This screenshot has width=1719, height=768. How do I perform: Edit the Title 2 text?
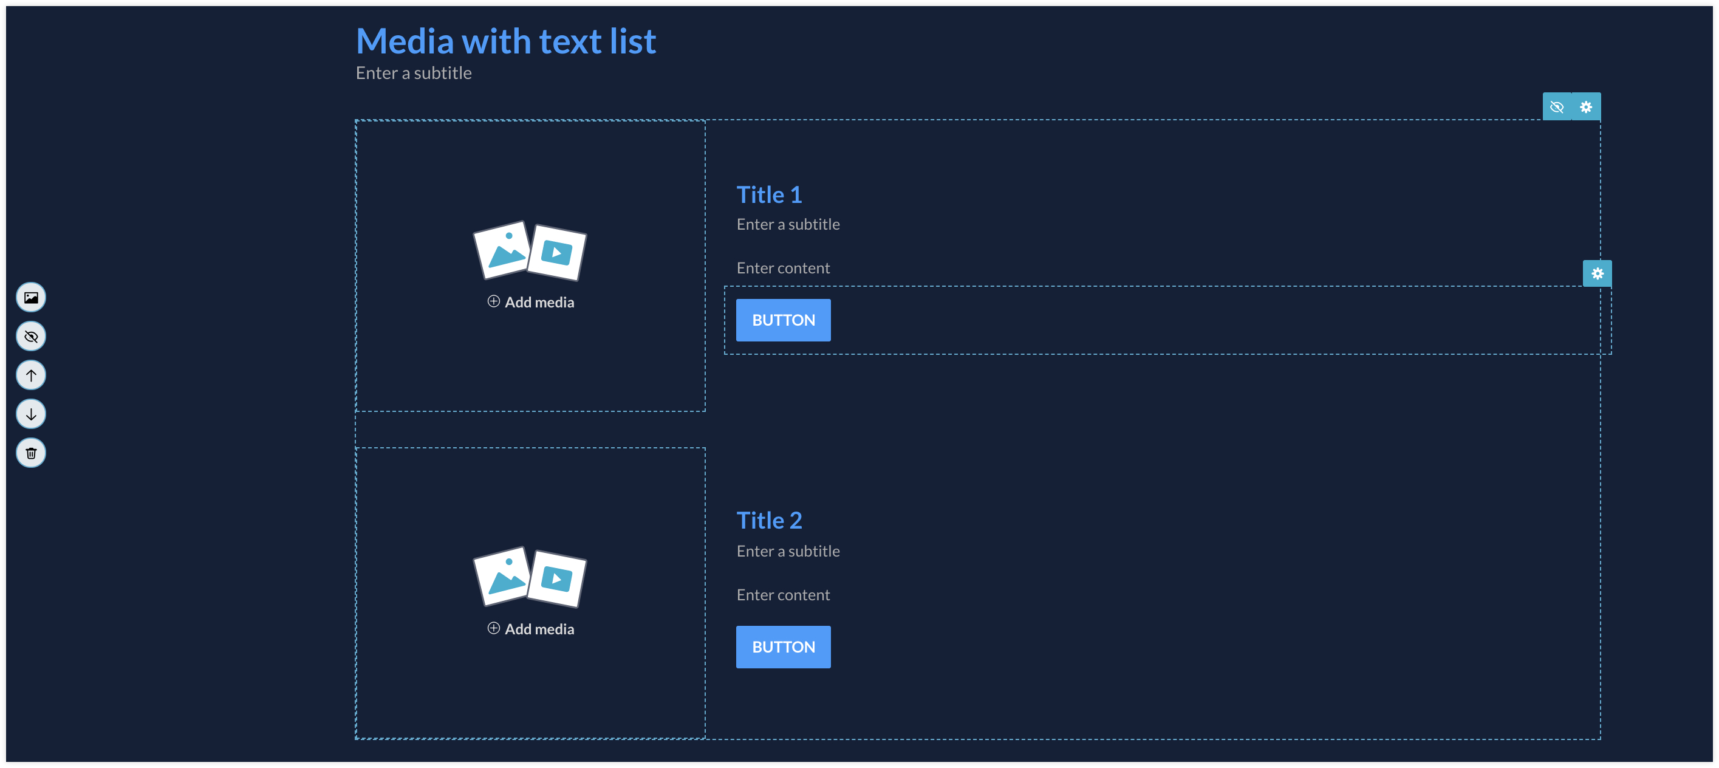tap(769, 521)
